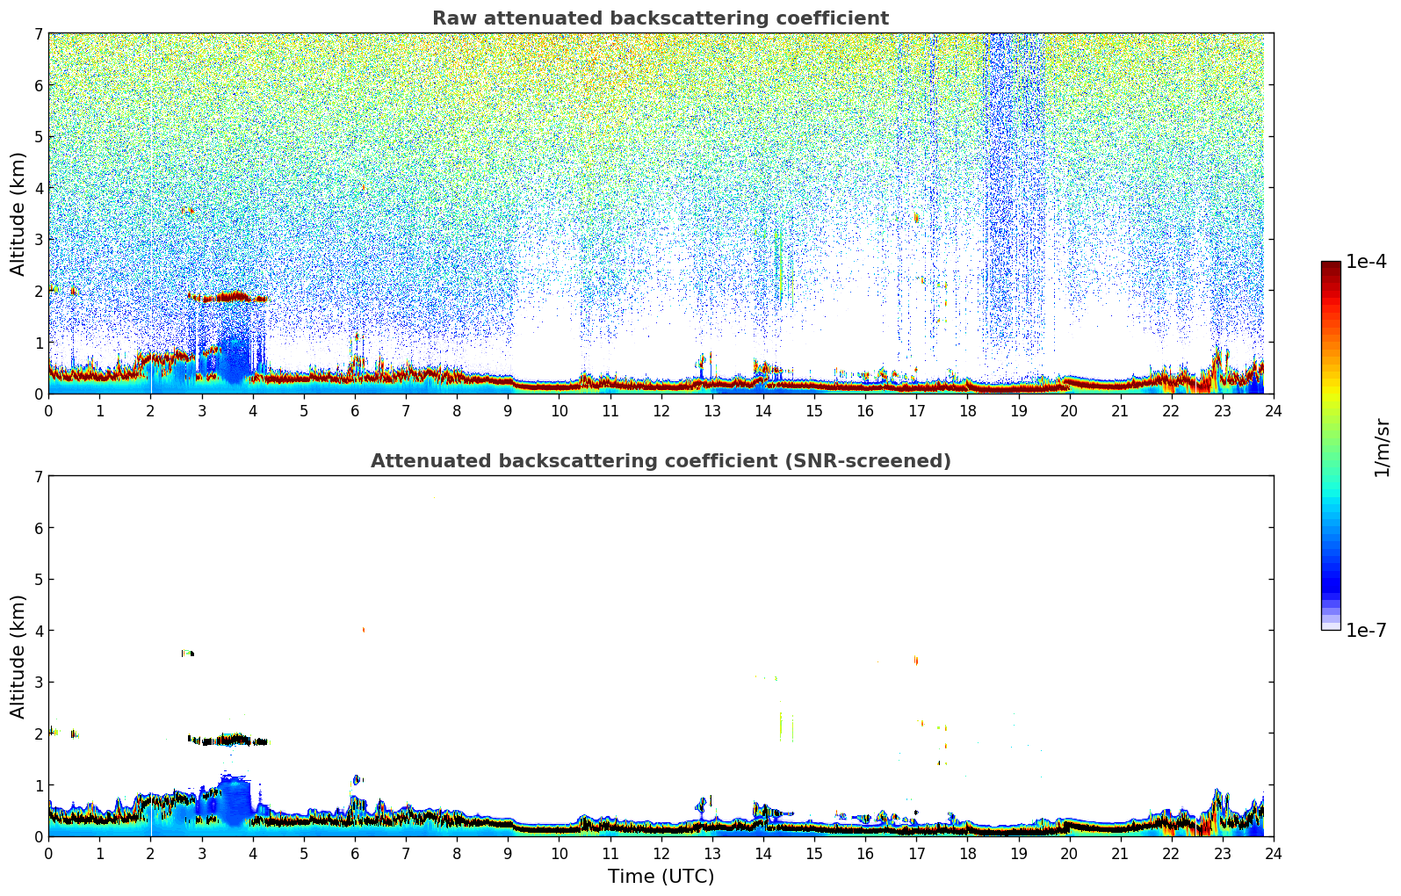The image size is (1401, 896).
Task: Click altitude tick "4" on the SNR-screened plot
Action: point(39,631)
